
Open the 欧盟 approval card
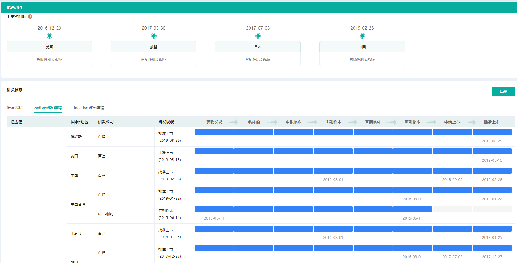(153, 53)
